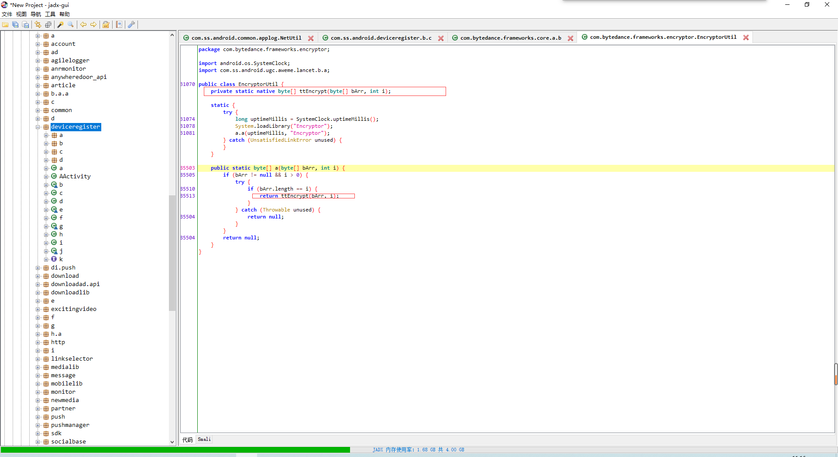838x457 pixels.
Task: Click the interface k icon in tree
Action: click(x=54, y=259)
